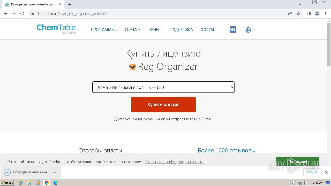Launch Microsoft Edge from taskbar
The image size is (331, 186).
(x=55, y=183)
